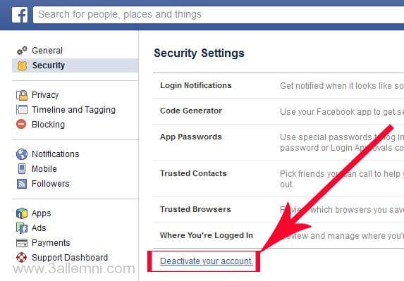The width and height of the screenshot is (404, 281).
Task: Open General settings gear icon
Action: click(22, 51)
